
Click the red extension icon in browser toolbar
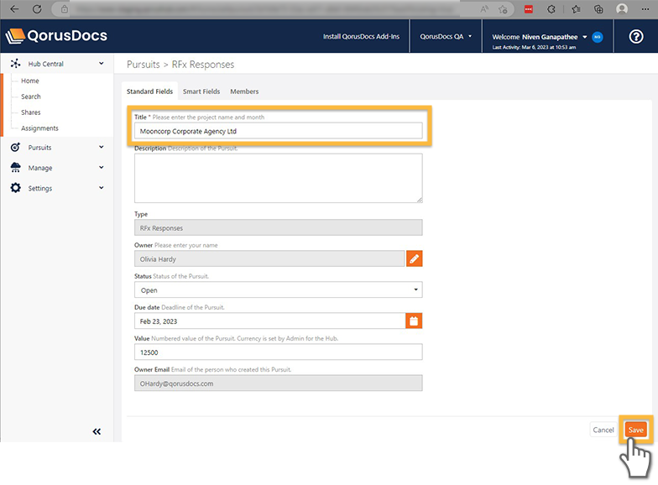529,8
